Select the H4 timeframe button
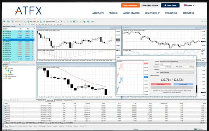The width and height of the screenshot is (209, 131). point(52,24)
